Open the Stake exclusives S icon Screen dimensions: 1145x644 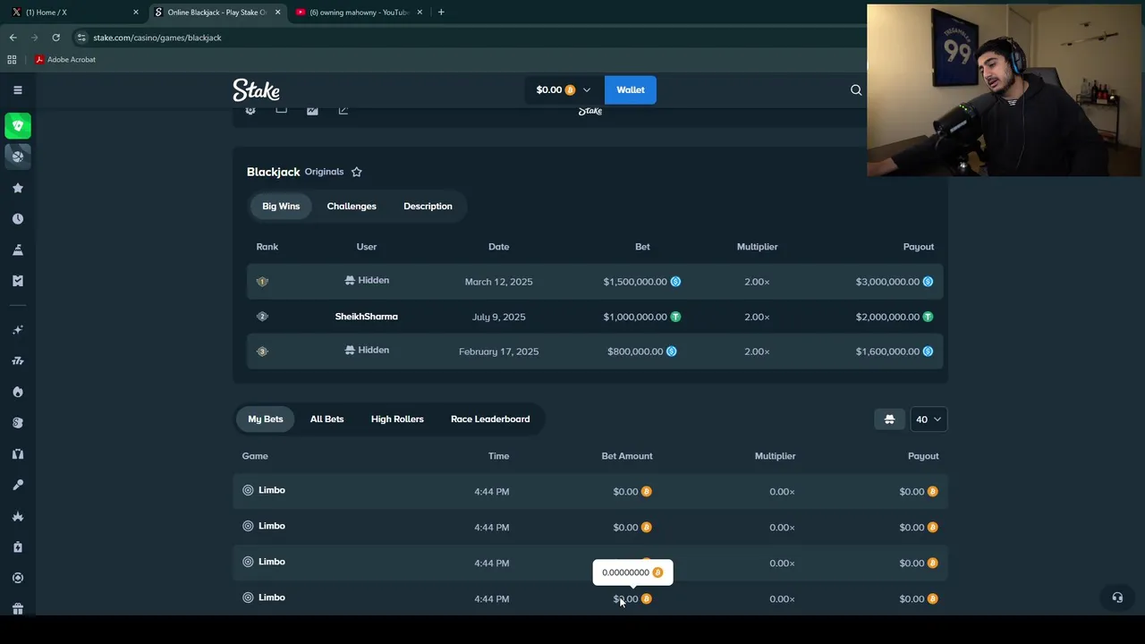pos(17,423)
